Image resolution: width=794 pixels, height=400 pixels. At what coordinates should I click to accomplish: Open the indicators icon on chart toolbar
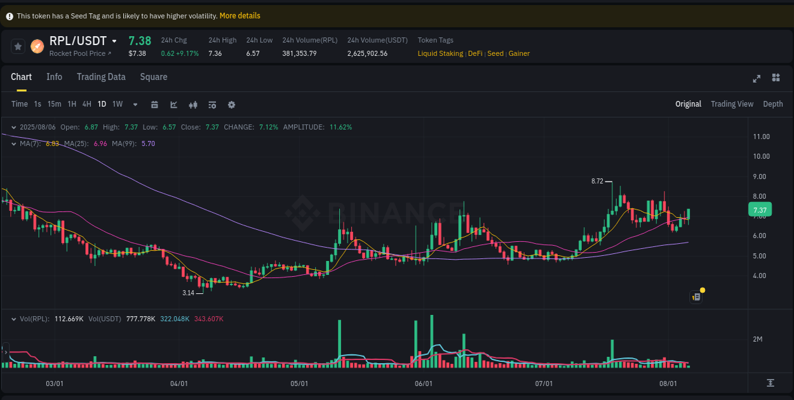pyautogui.click(x=193, y=104)
